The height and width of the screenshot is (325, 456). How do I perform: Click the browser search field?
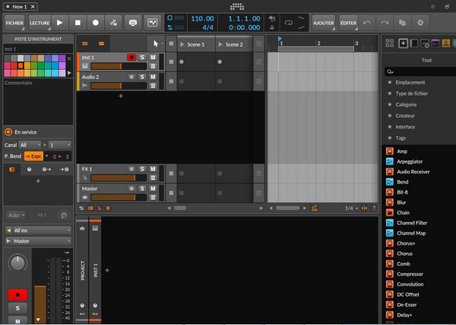point(421,71)
